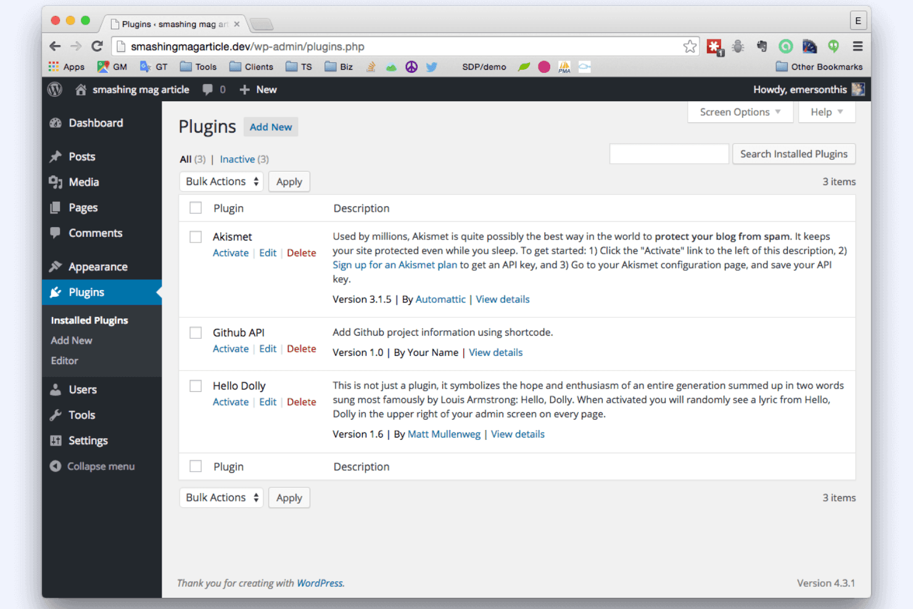Open the bottom Bulk Actions dropdown
This screenshot has height=609, width=913.
221,497
